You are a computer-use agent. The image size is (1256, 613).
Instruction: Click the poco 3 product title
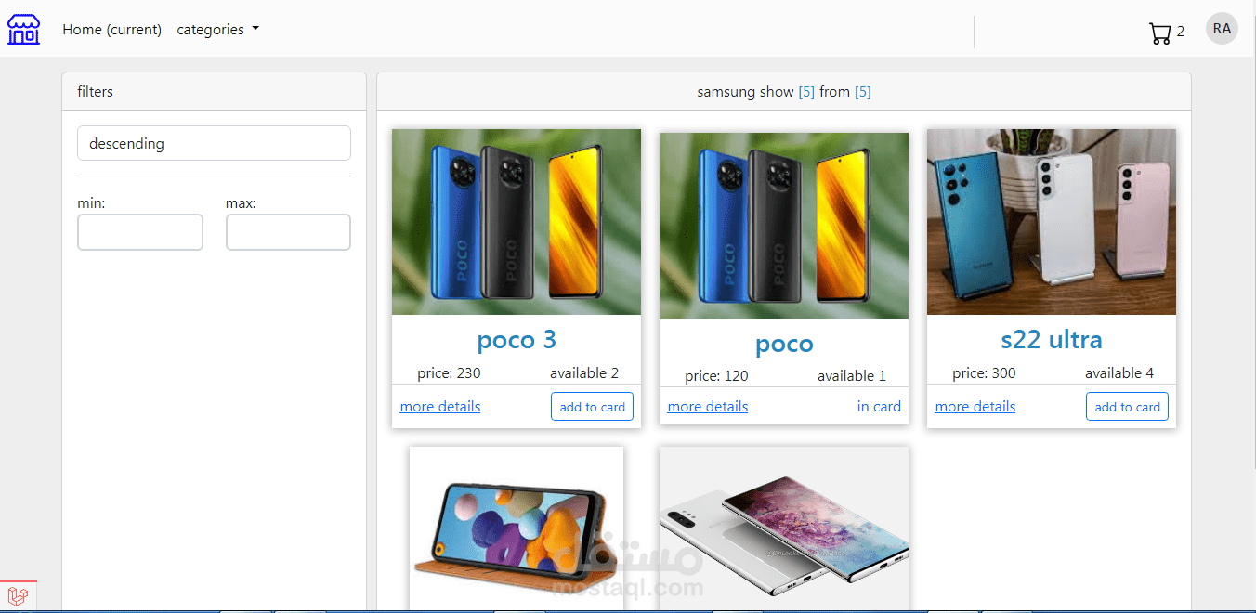517,339
